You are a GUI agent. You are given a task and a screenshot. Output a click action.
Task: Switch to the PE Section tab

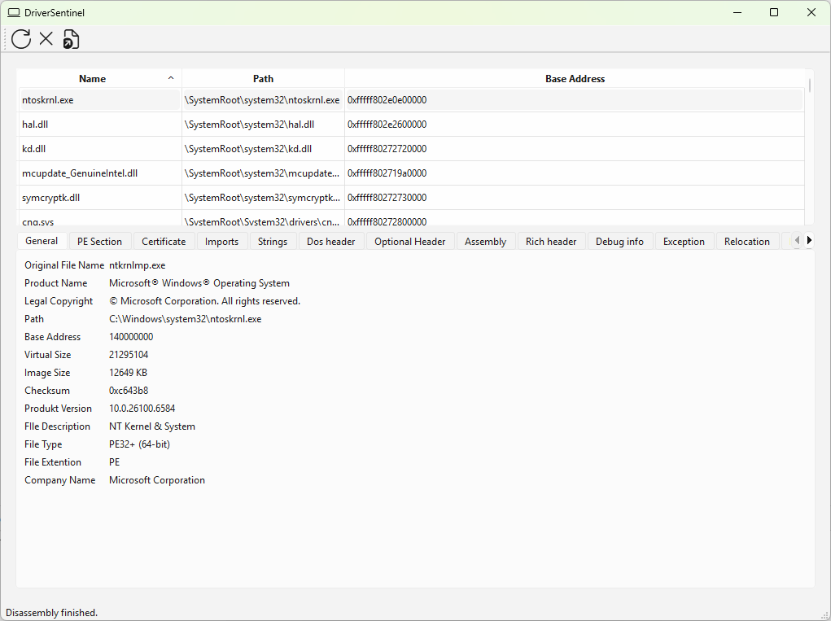pos(99,242)
